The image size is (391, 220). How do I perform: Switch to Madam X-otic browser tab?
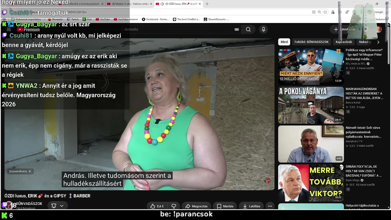tap(130, 4)
